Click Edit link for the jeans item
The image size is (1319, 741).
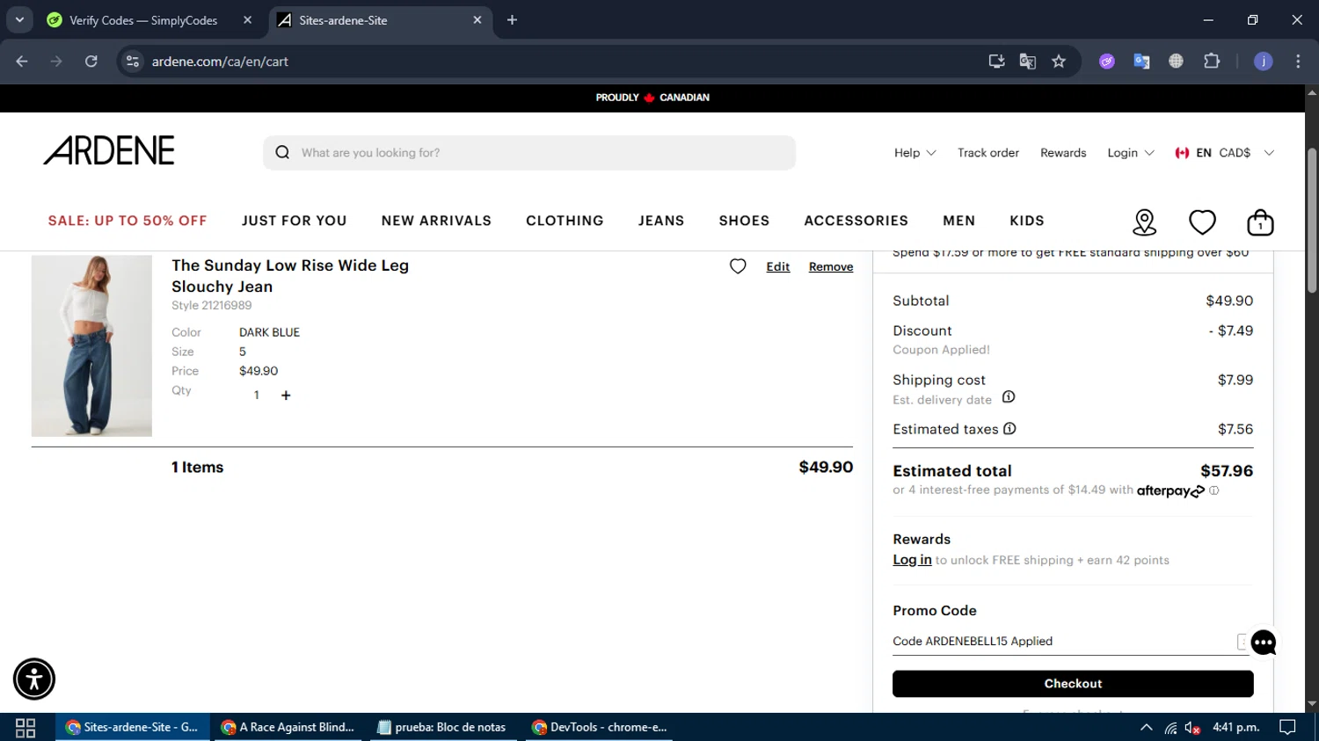tap(778, 266)
